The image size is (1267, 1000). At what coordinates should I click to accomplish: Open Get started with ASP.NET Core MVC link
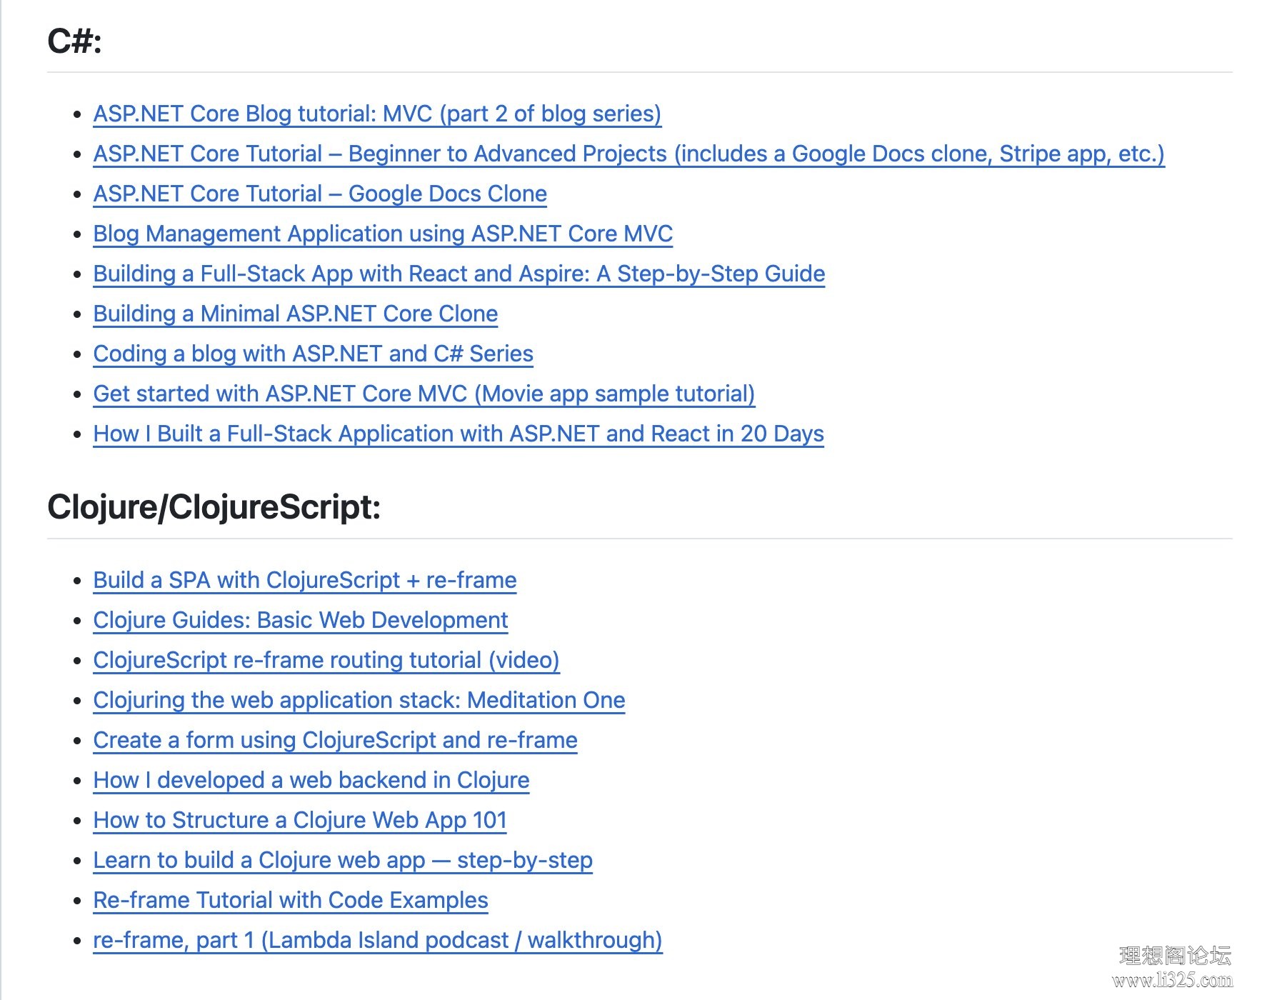coord(424,394)
